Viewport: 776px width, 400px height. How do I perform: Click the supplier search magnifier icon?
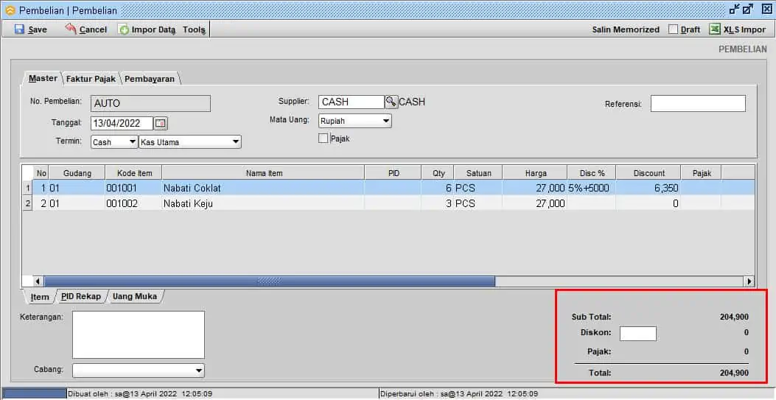391,102
